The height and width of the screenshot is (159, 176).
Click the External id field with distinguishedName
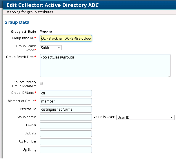point(66,109)
